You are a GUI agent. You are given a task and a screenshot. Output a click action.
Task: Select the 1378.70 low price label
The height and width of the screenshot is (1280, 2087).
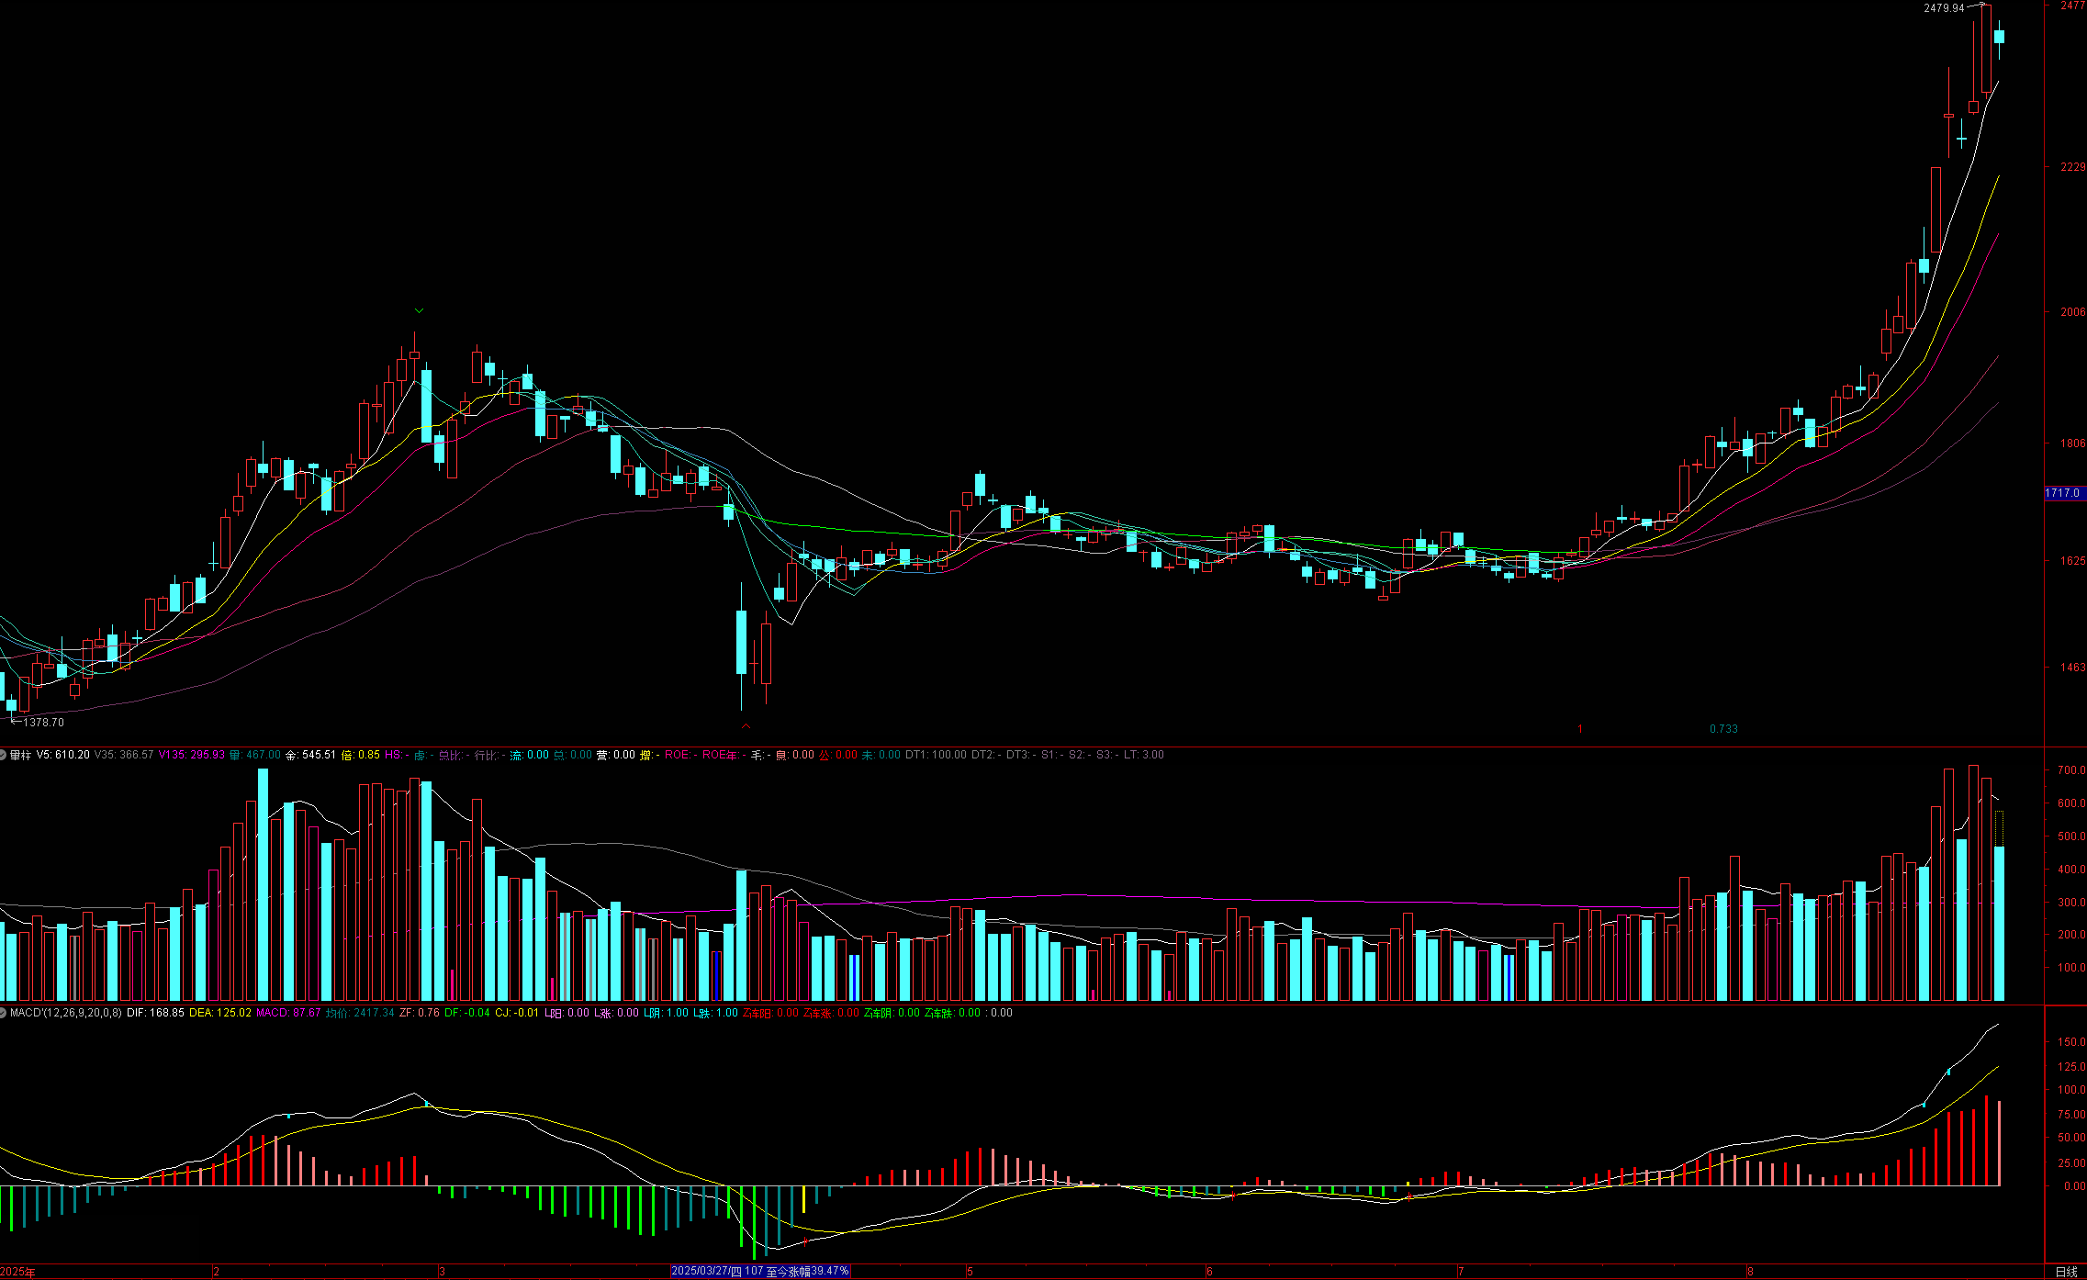[43, 723]
